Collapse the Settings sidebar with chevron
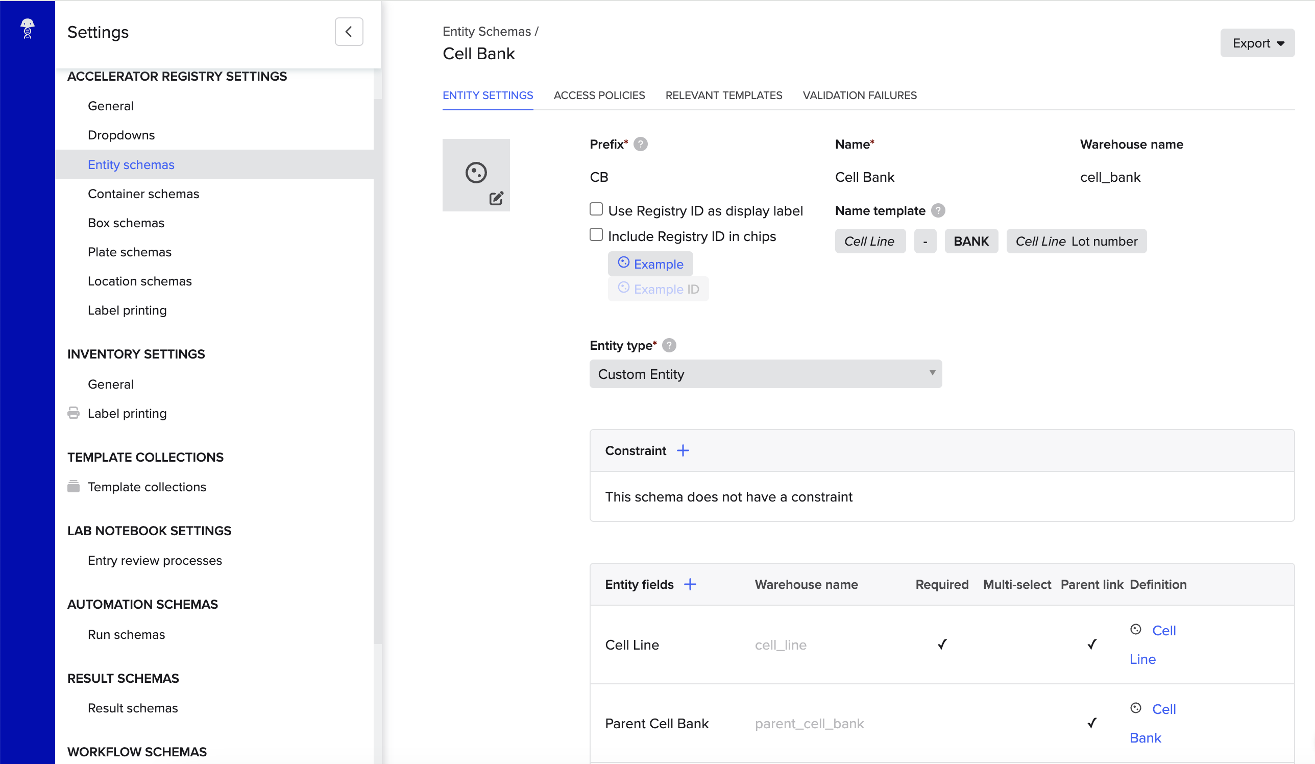Screen dimensions: 1315x764 [x=349, y=32]
